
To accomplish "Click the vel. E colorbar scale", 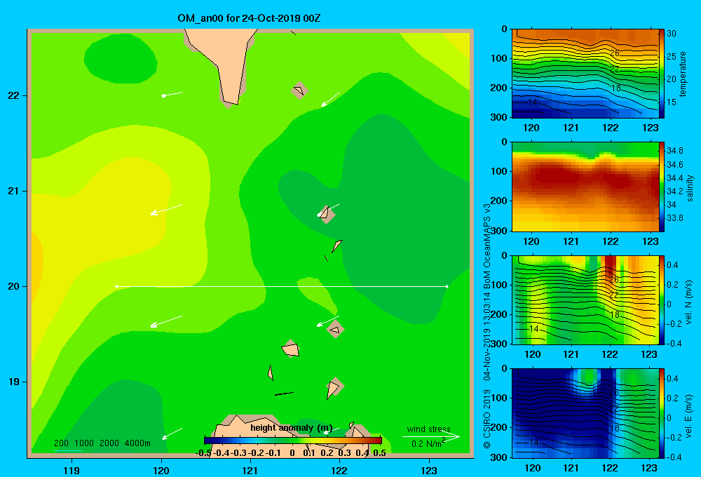I will (662, 413).
